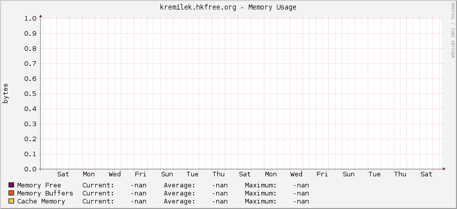The height and width of the screenshot is (209, 457).
Task: Click 'Average:' label in the Memory Buffers row
Action: tap(180, 193)
